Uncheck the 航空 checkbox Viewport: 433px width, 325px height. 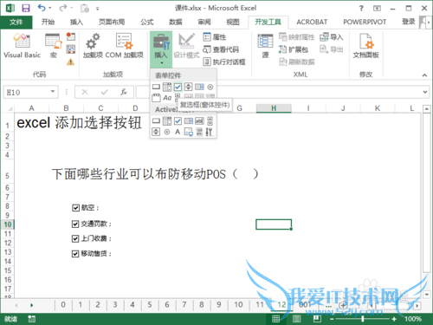coord(75,208)
